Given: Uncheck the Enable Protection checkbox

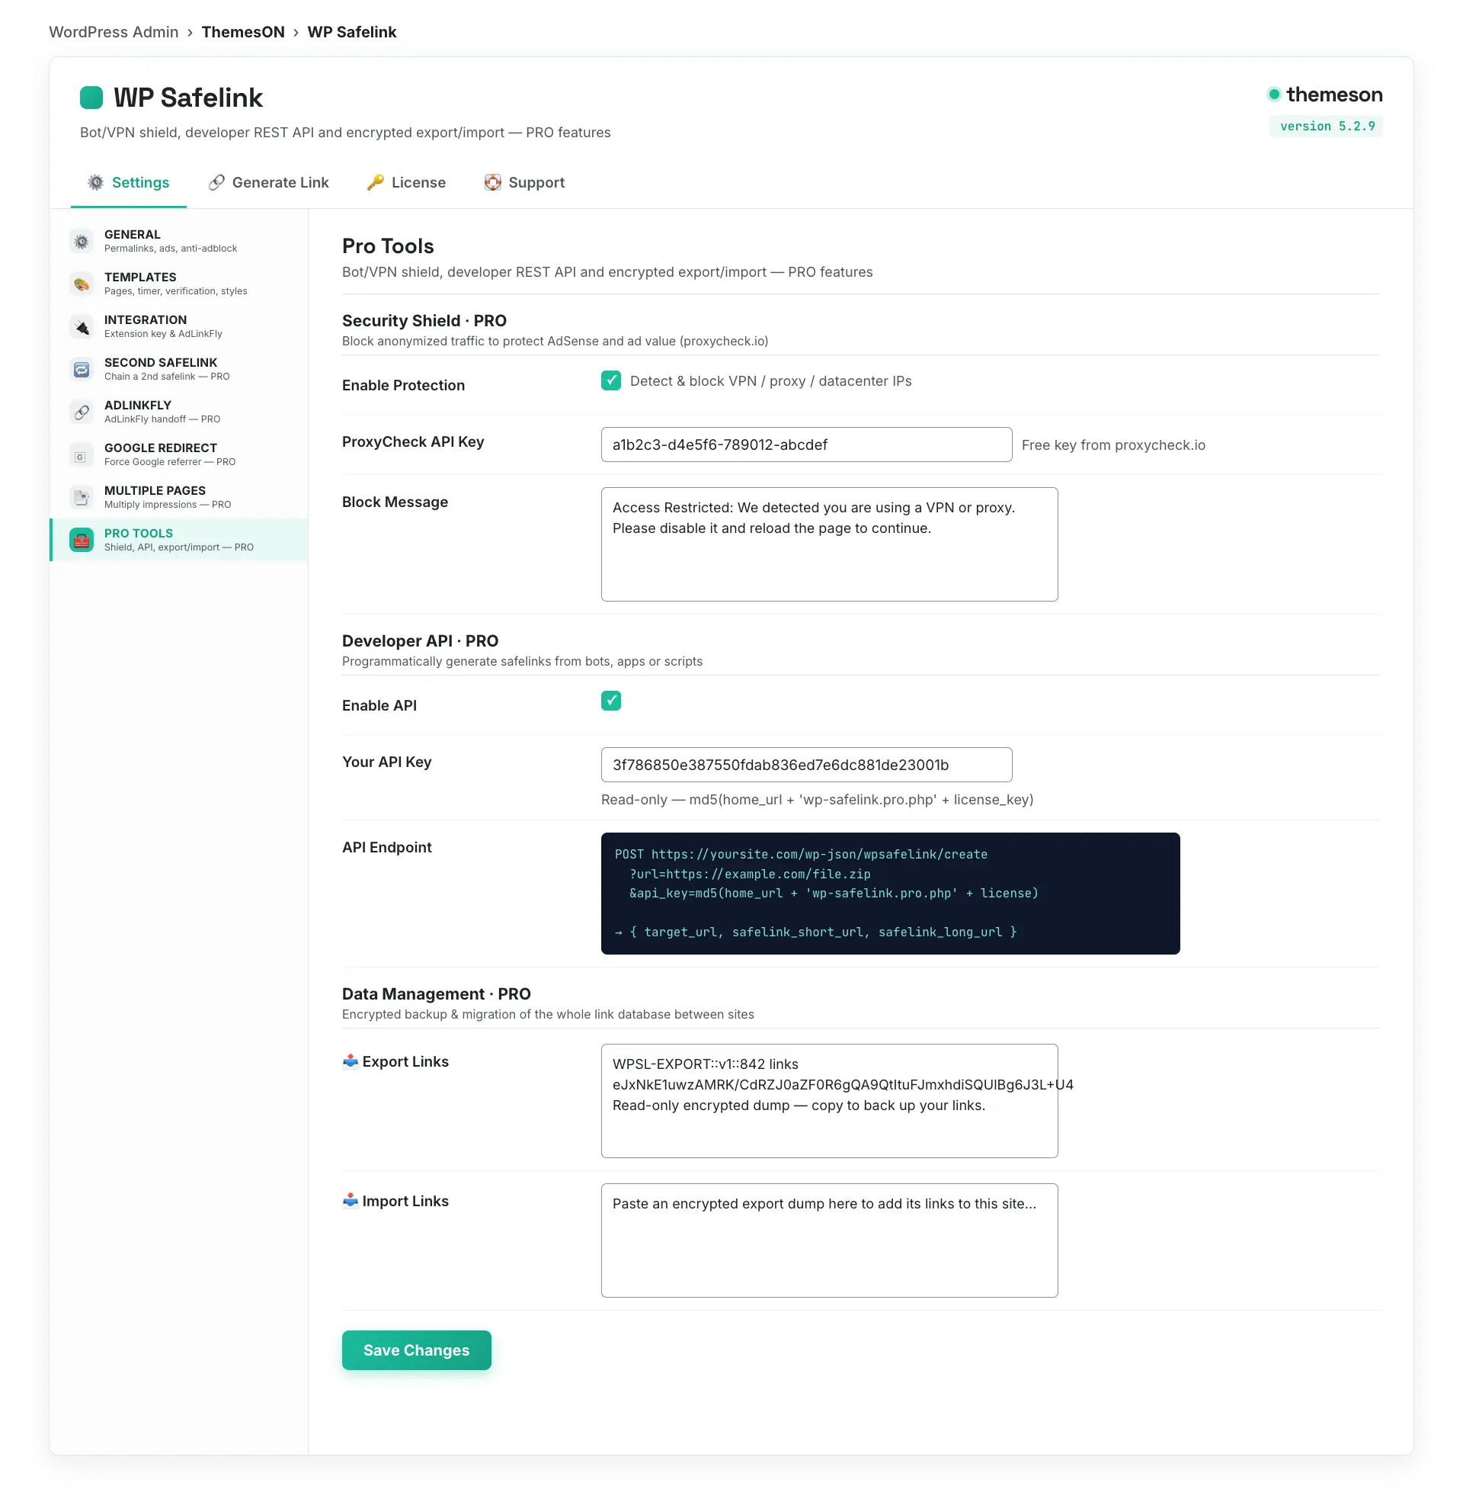Looking at the screenshot, I should tap(611, 380).
